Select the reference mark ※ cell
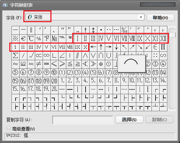The width and height of the screenshot is (180, 143). pos(16,38)
